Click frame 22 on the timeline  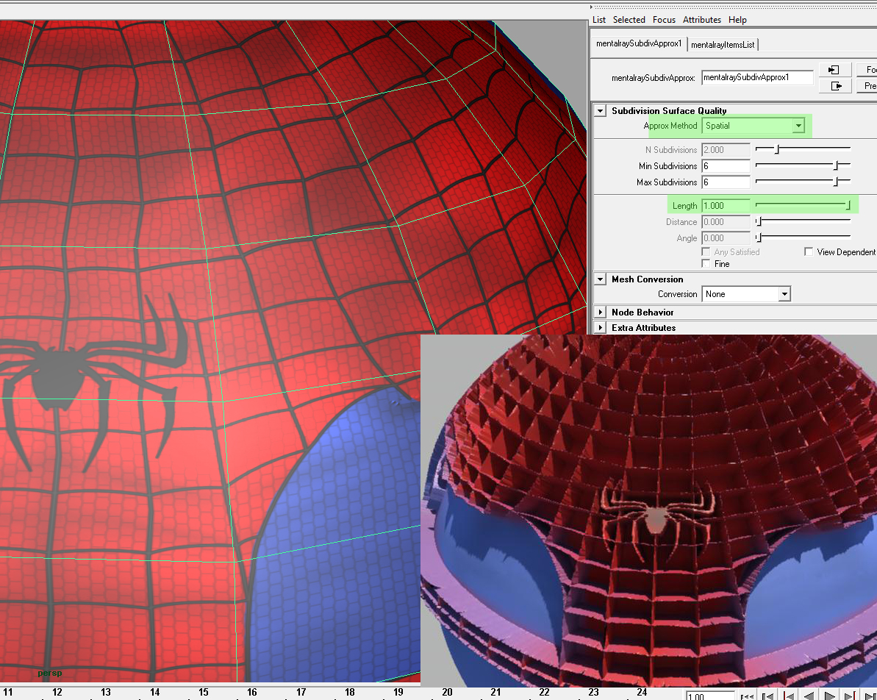[x=544, y=692]
